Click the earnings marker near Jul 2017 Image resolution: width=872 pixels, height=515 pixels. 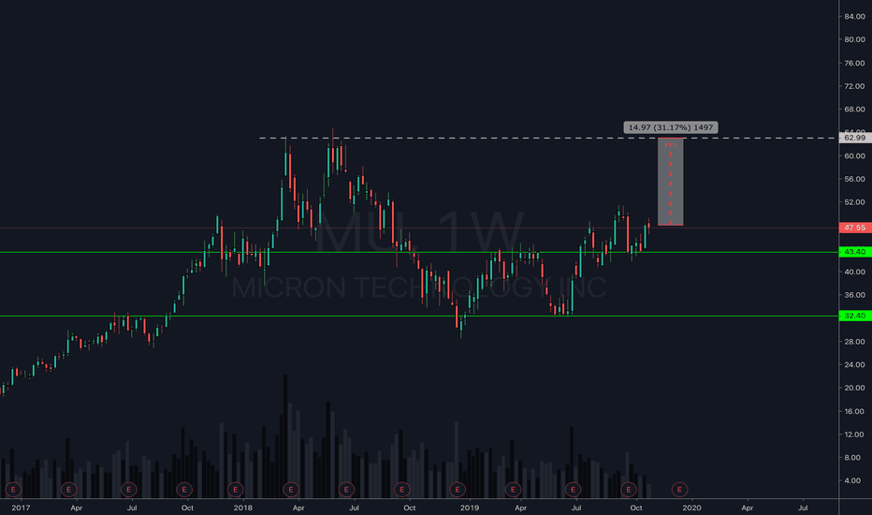click(x=128, y=490)
